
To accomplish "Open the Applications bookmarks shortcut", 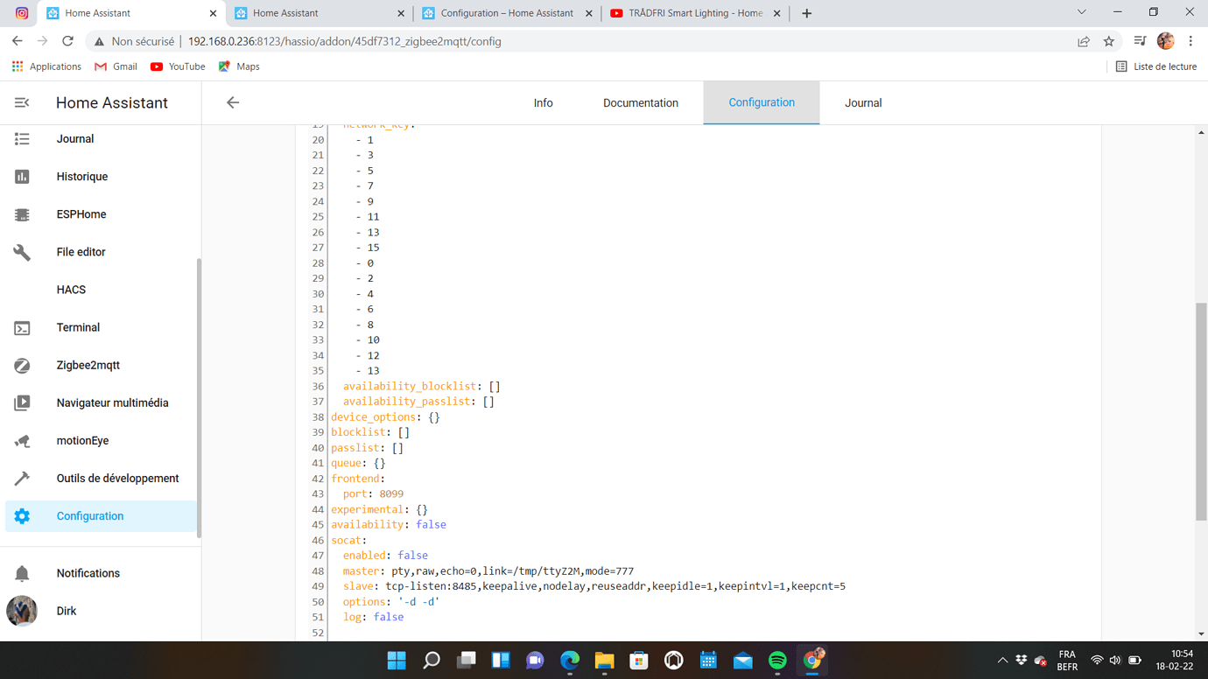I will [46, 66].
